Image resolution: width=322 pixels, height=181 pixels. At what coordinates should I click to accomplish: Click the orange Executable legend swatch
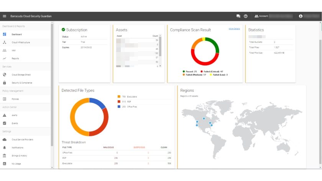(119, 96)
